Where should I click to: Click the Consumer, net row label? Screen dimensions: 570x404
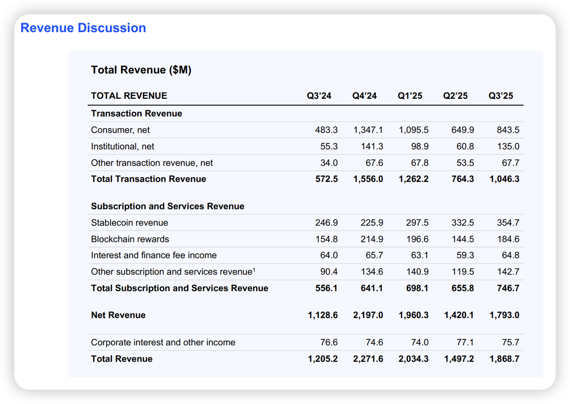[120, 130]
